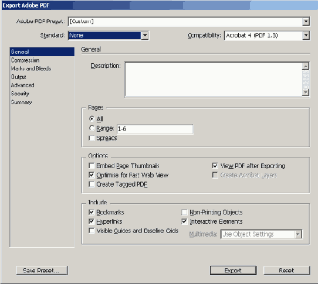Toggle the Hyperlinks checkbox
Screen dimensions: 318x284
[x=92, y=221]
